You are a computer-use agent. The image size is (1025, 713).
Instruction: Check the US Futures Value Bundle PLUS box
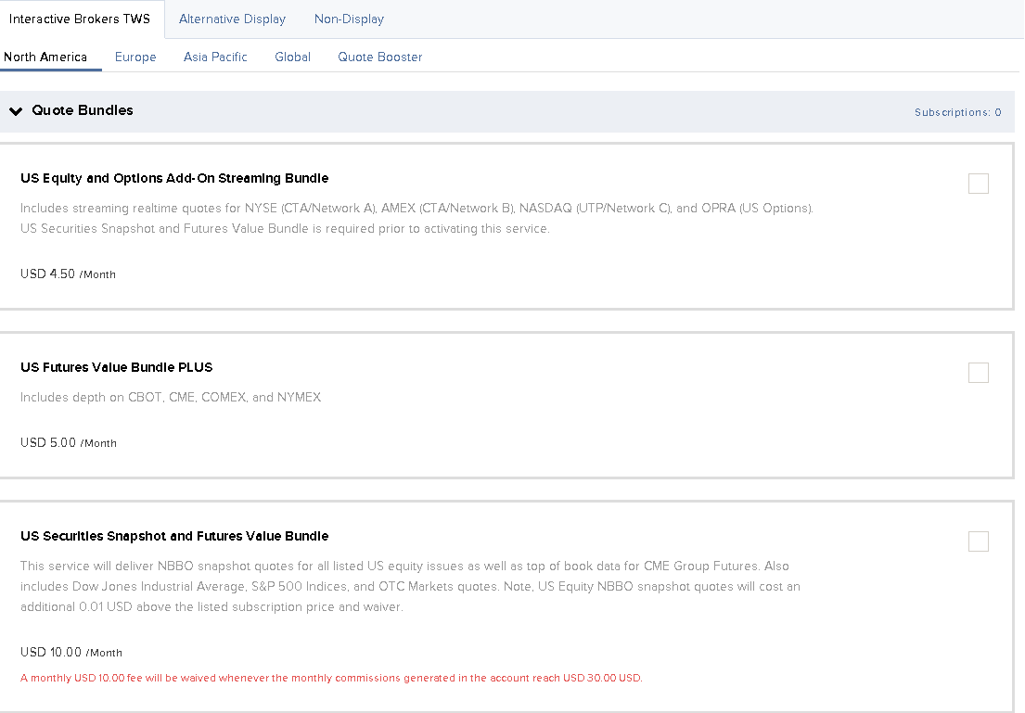point(978,373)
